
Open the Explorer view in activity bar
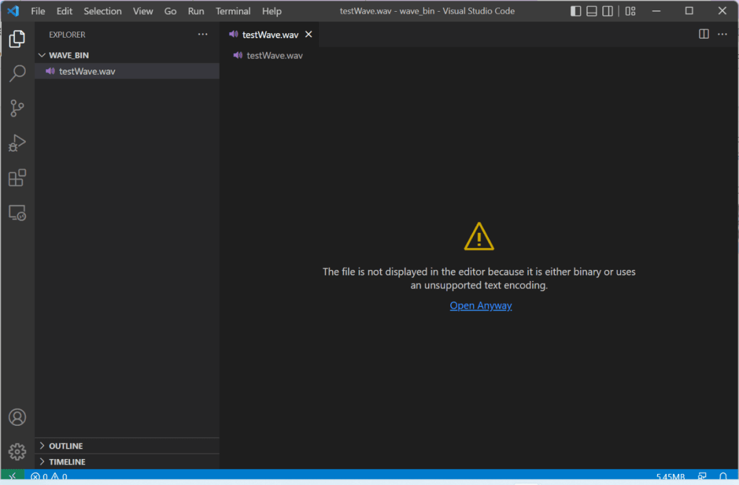click(x=17, y=39)
